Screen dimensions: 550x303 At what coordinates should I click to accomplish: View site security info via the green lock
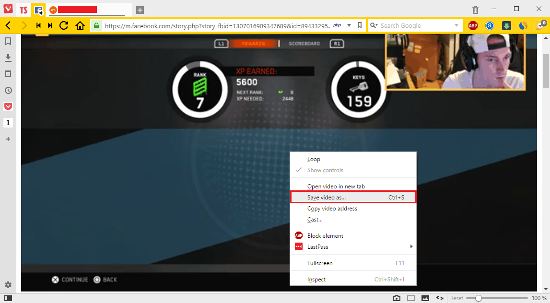point(96,25)
